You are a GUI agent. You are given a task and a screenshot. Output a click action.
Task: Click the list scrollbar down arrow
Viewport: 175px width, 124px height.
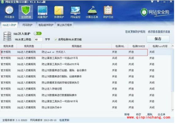pyautogui.click(x=173, y=110)
